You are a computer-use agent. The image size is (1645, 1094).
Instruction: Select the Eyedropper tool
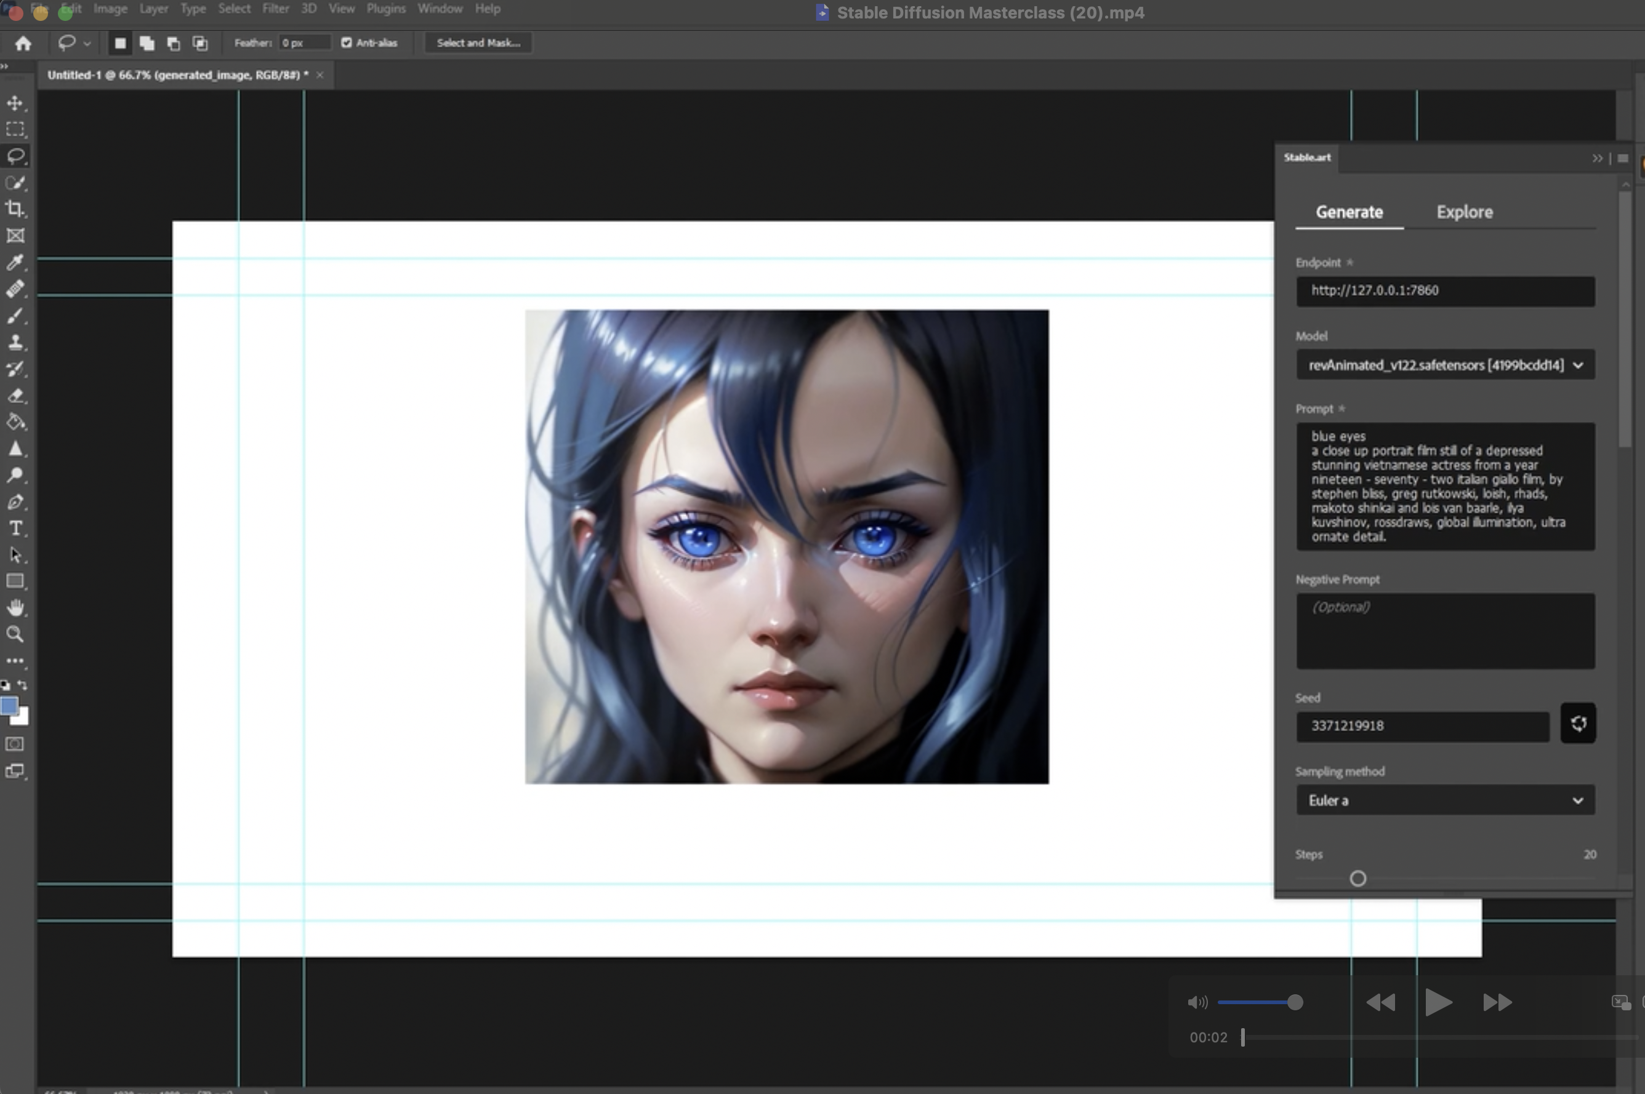pyautogui.click(x=15, y=262)
